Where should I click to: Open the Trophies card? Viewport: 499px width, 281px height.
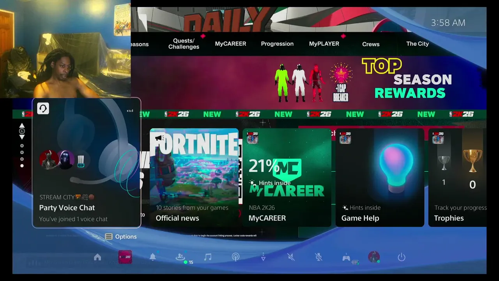[458, 177]
